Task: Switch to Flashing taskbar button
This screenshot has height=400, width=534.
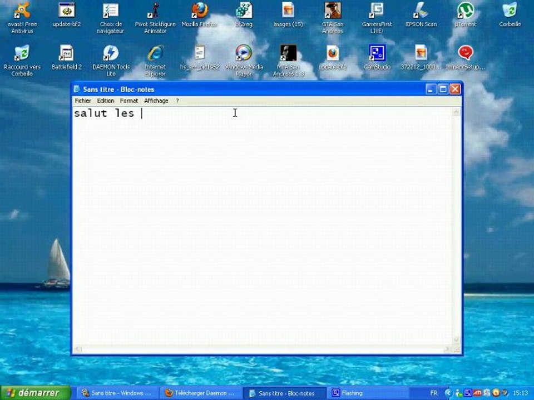Action: click(369, 393)
